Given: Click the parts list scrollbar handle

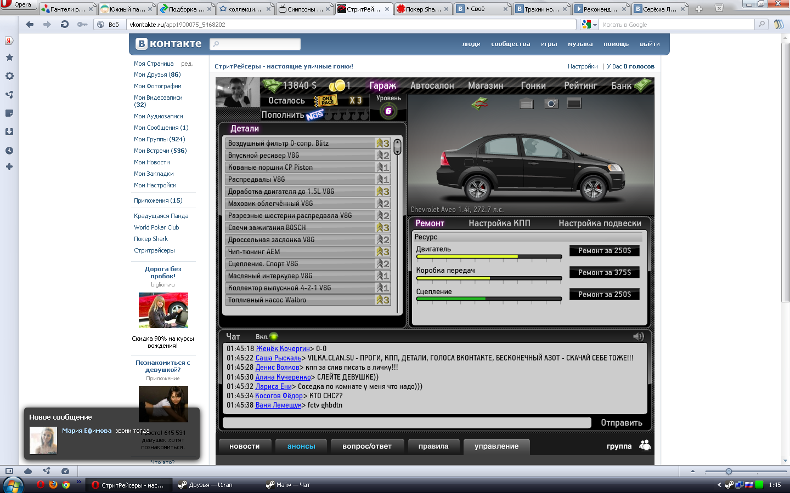Looking at the screenshot, I should coord(397,147).
